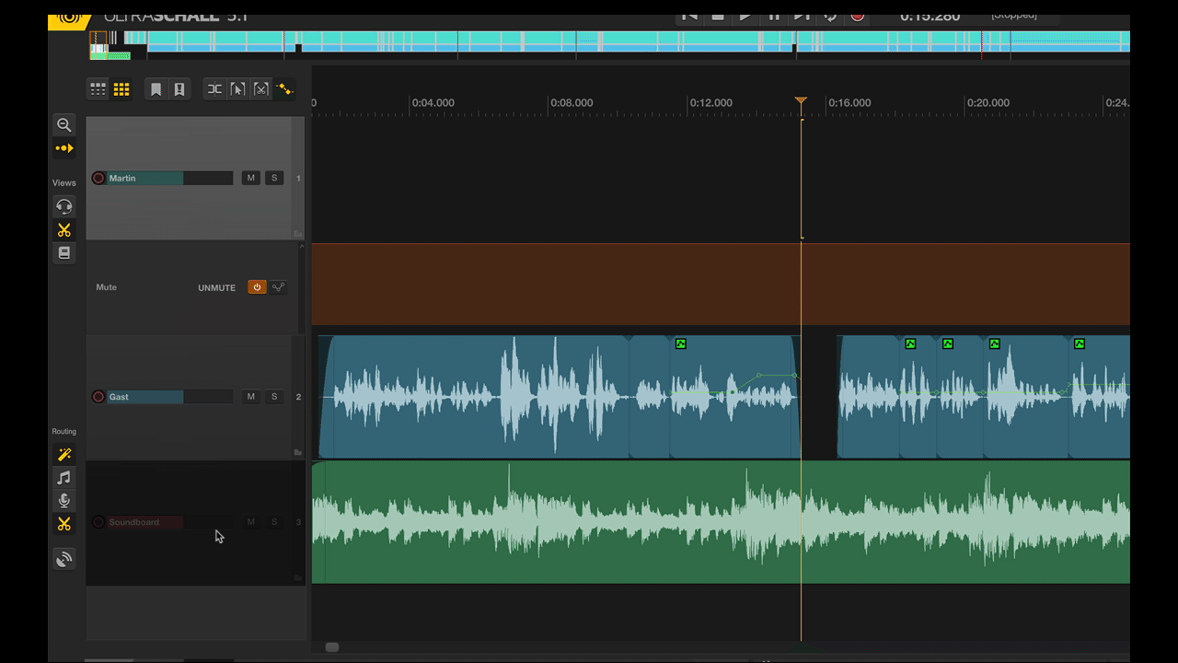Select the scissors icon under Views

pyautogui.click(x=64, y=230)
